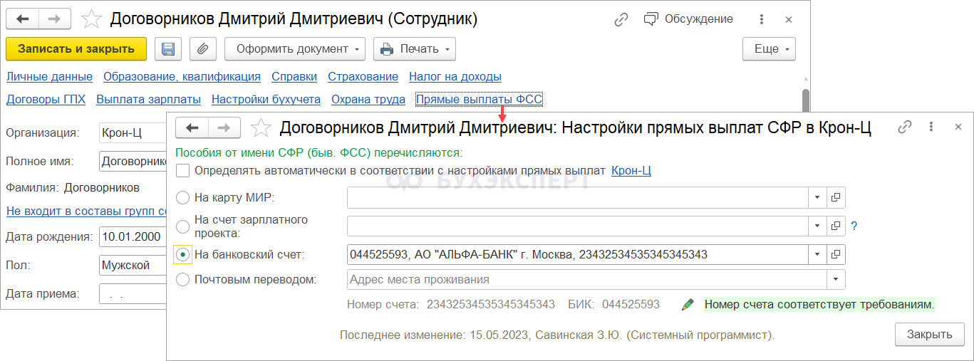974x361 pixels.
Task: Click the floppy disk save icon
Action: 168,49
